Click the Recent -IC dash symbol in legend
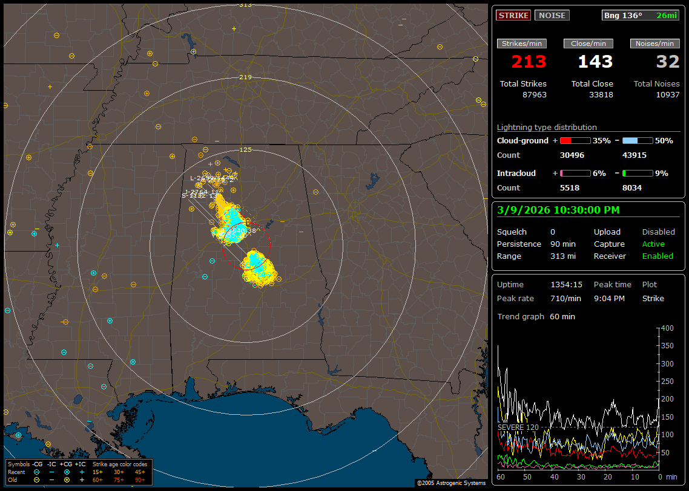This screenshot has width=689, height=491. [x=52, y=472]
